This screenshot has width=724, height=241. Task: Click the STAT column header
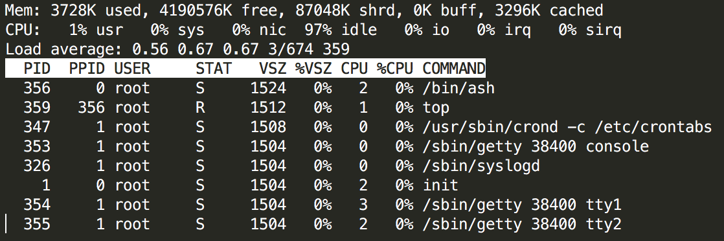(x=213, y=68)
